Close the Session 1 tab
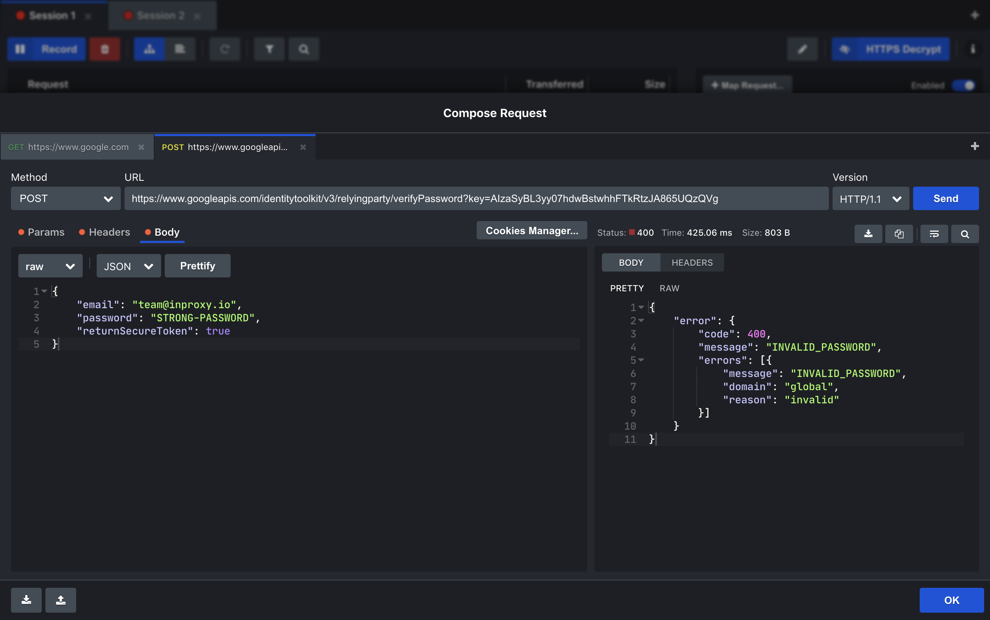This screenshot has width=990, height=620. [88, 16]
